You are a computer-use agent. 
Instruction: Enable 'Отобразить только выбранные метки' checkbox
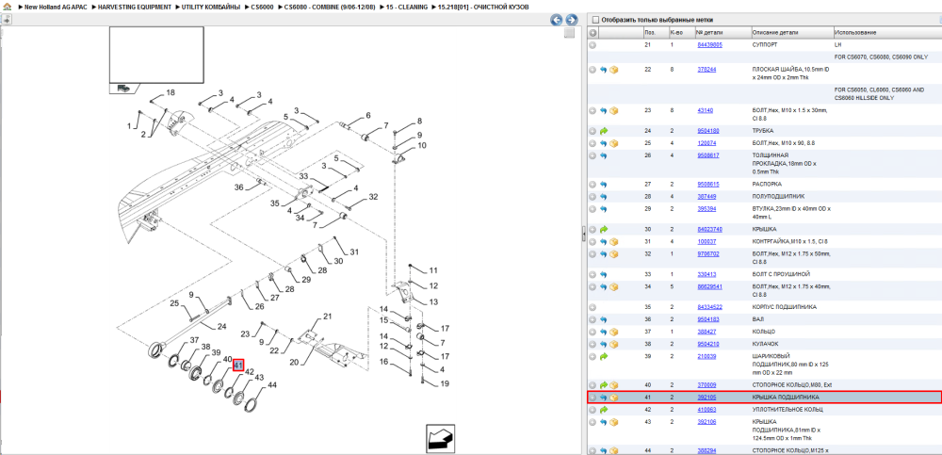point(596,20)
